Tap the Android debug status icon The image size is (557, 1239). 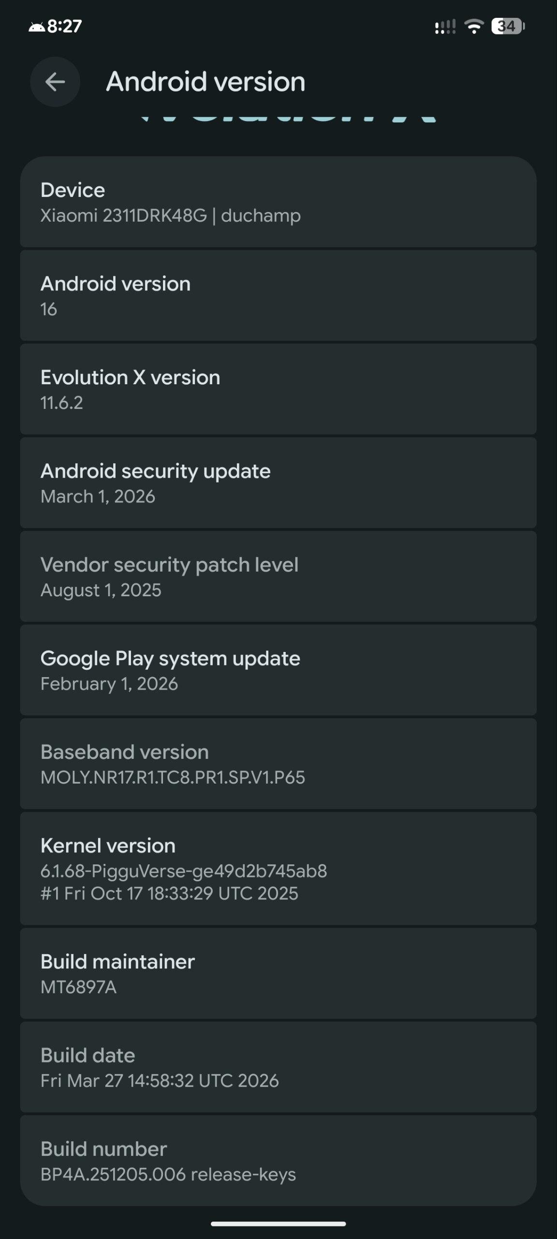(x=36, y=27)
